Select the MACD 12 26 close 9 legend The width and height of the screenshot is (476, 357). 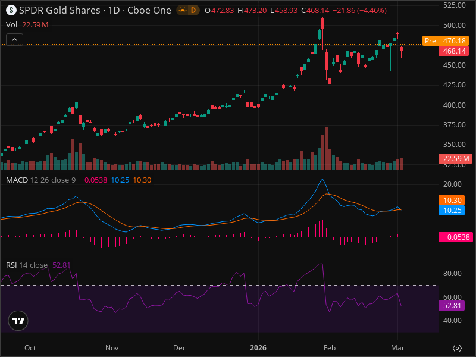[40, 180]
